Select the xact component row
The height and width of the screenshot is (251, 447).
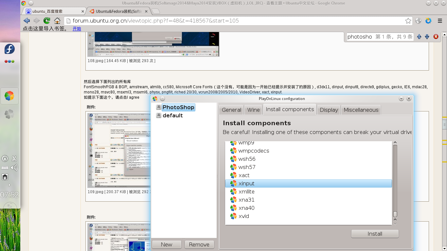309,176
